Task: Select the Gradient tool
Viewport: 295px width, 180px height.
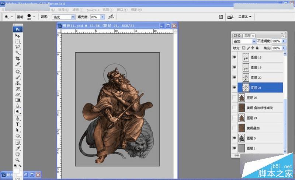Action: tap(18, 99)
